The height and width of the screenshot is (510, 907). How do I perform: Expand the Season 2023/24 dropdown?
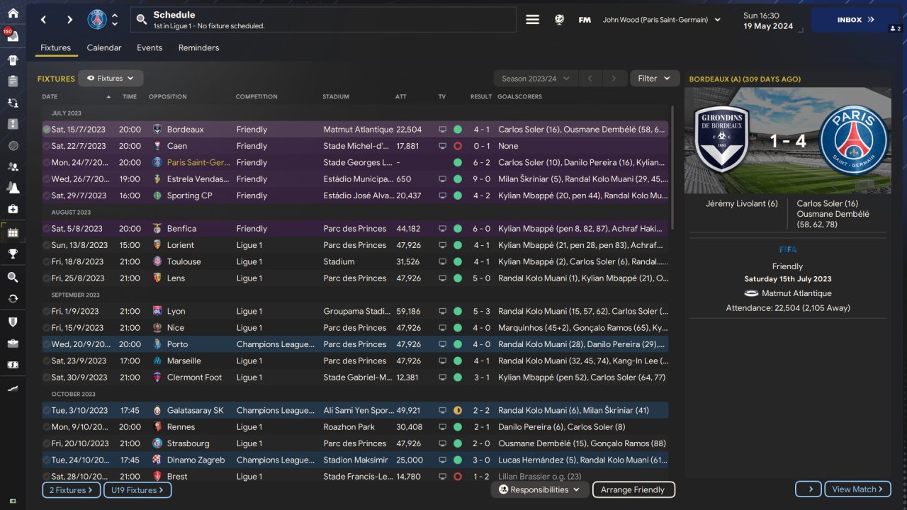click(x=535, y=79)
